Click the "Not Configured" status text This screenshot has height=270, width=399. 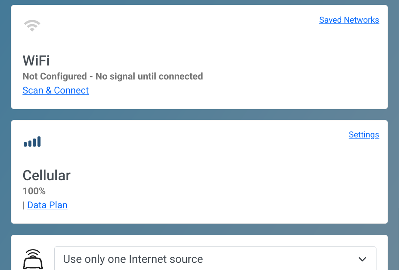tap(55, 76)
